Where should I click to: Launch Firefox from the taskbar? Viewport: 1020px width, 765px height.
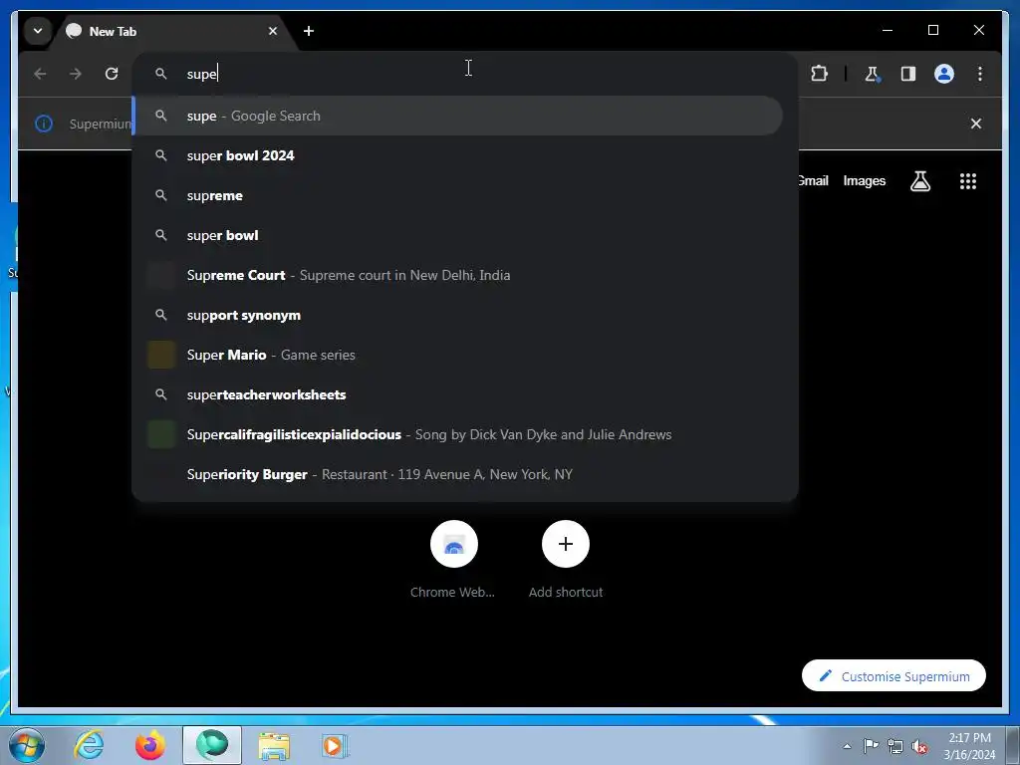[150, 745]
